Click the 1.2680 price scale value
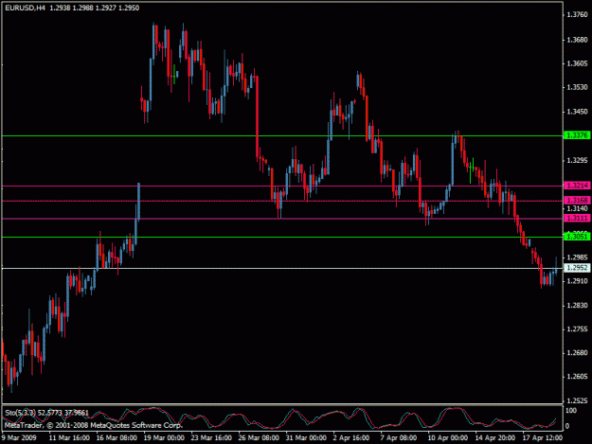Viewport: 592px width, 444px height. pos(577,353)
